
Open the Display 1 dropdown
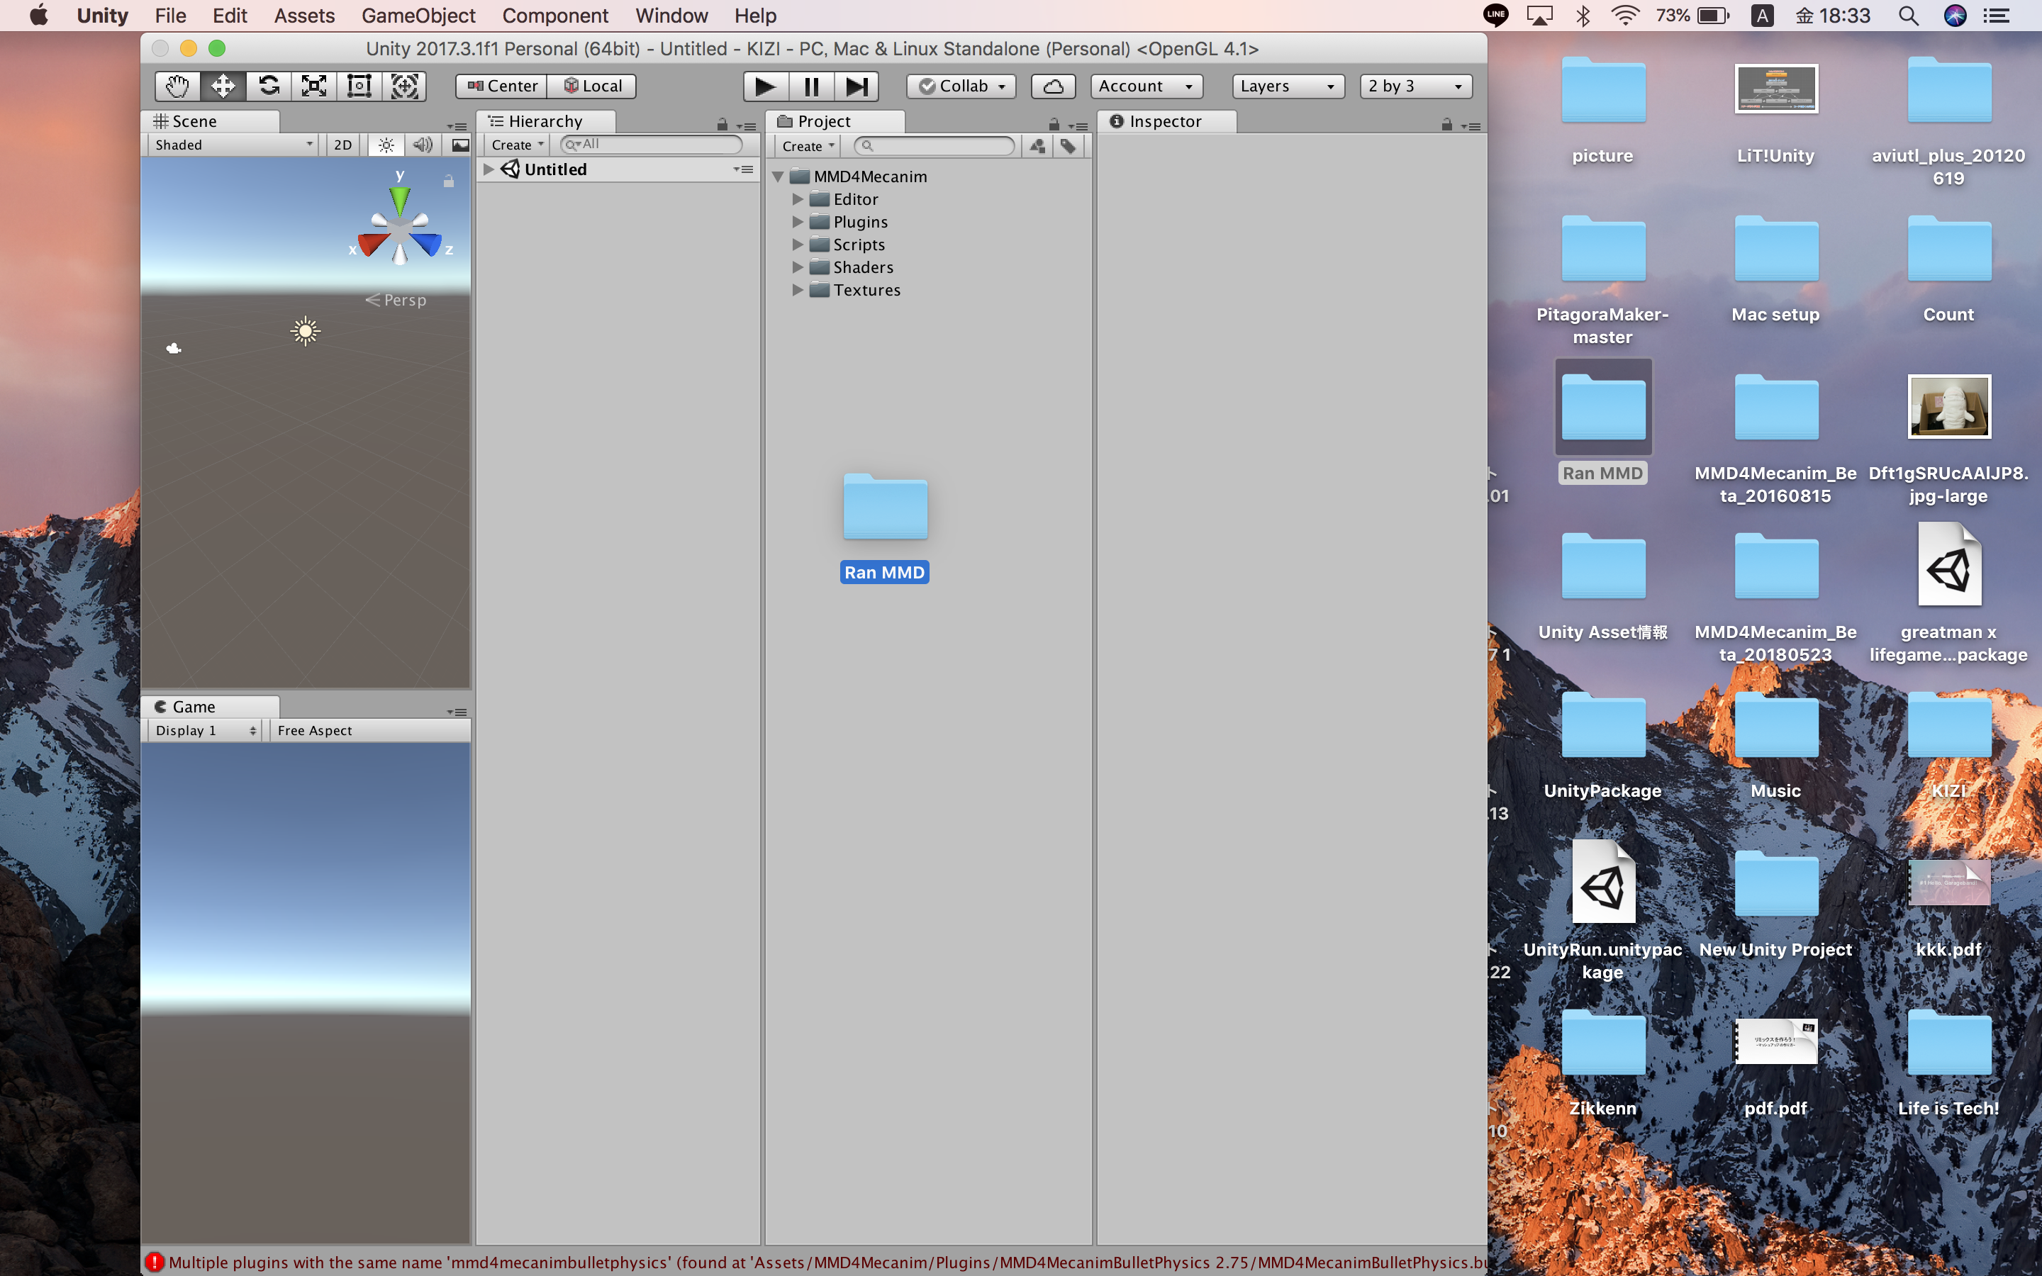tap(205, 731)
